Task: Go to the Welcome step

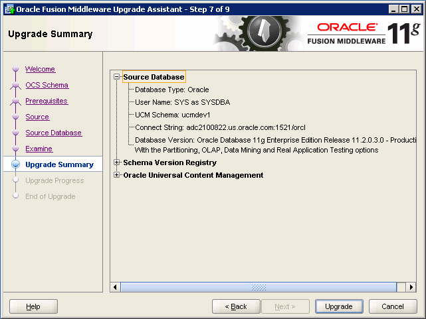Action: 41,69
